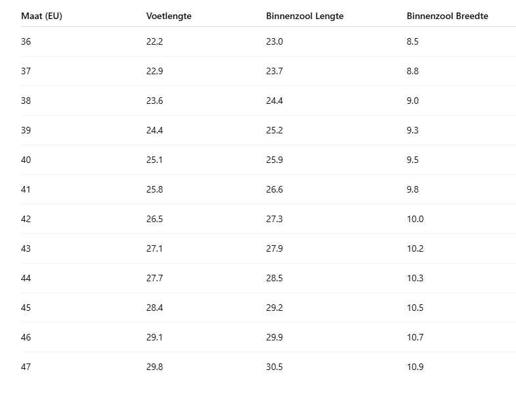Image resolution: width=516 pixels, height=395 pixels.
Task: Select foot length value 24.4
Action: click(154, 130)
